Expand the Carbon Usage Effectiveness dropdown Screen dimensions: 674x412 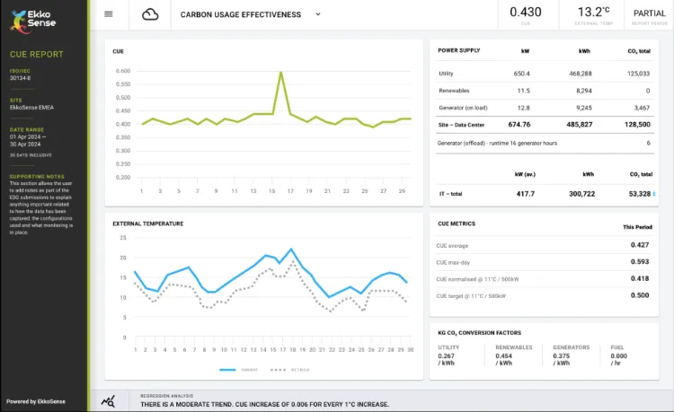pos(318,14)
